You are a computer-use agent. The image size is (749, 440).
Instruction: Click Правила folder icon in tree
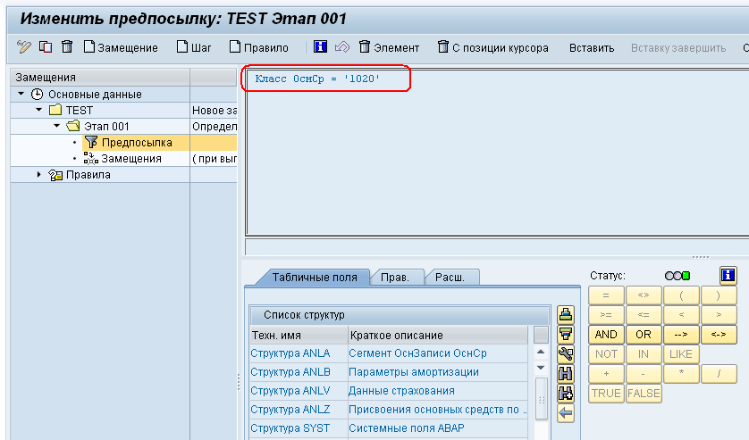pos(55,175)
